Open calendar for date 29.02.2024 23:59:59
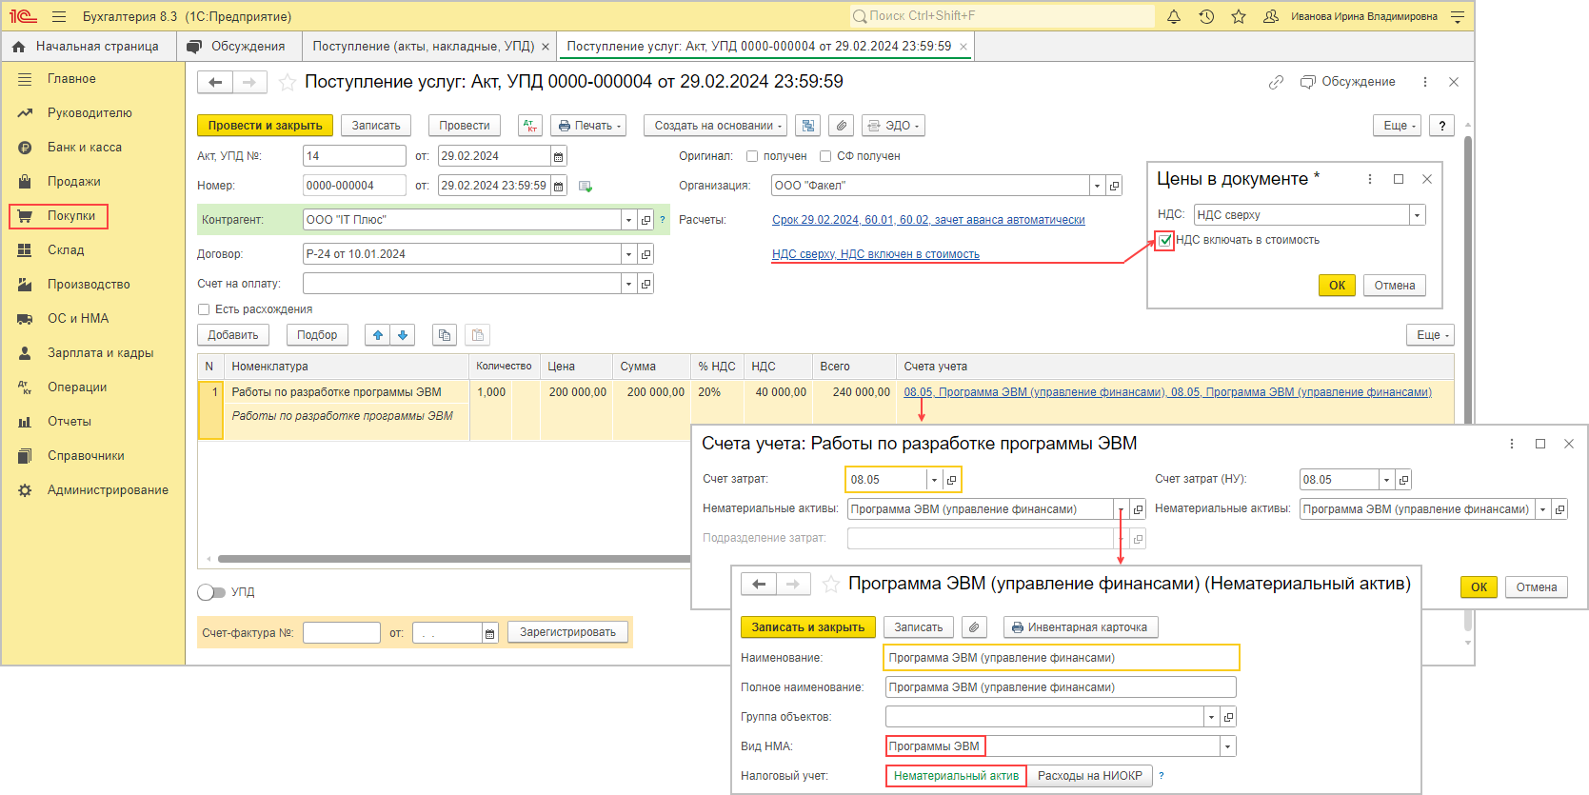 pyautogui.click(x=559, y=186)
